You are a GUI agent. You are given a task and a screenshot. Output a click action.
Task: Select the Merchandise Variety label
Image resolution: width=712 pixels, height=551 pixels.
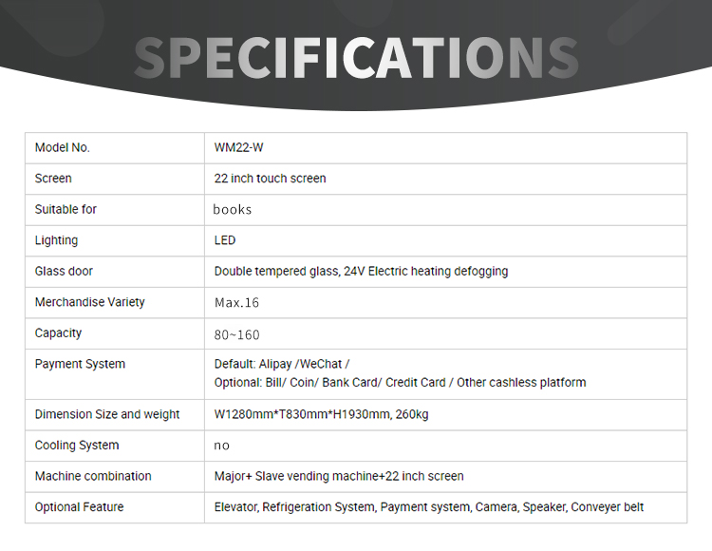[90, 302]
